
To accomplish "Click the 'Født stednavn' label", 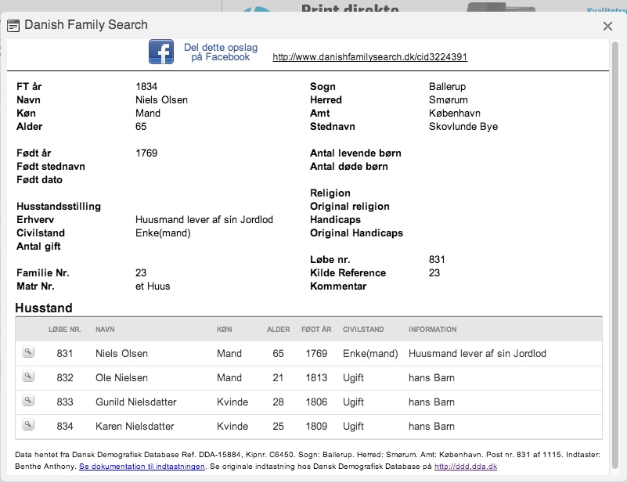I will pos(51,166).
